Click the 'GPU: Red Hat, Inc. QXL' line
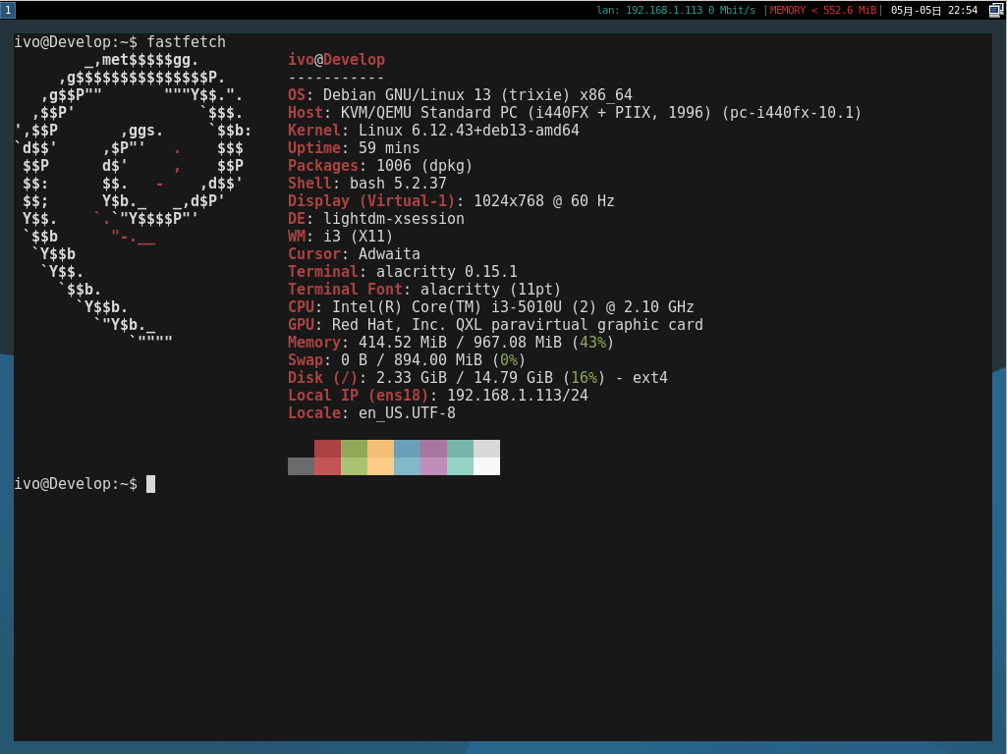Viewport: 1007px width, 754px height. point(496,325)
